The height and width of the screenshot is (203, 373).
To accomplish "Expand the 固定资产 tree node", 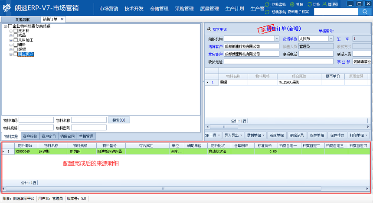I will [11, 55].
